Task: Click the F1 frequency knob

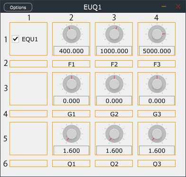Action: tap(72, 34)
